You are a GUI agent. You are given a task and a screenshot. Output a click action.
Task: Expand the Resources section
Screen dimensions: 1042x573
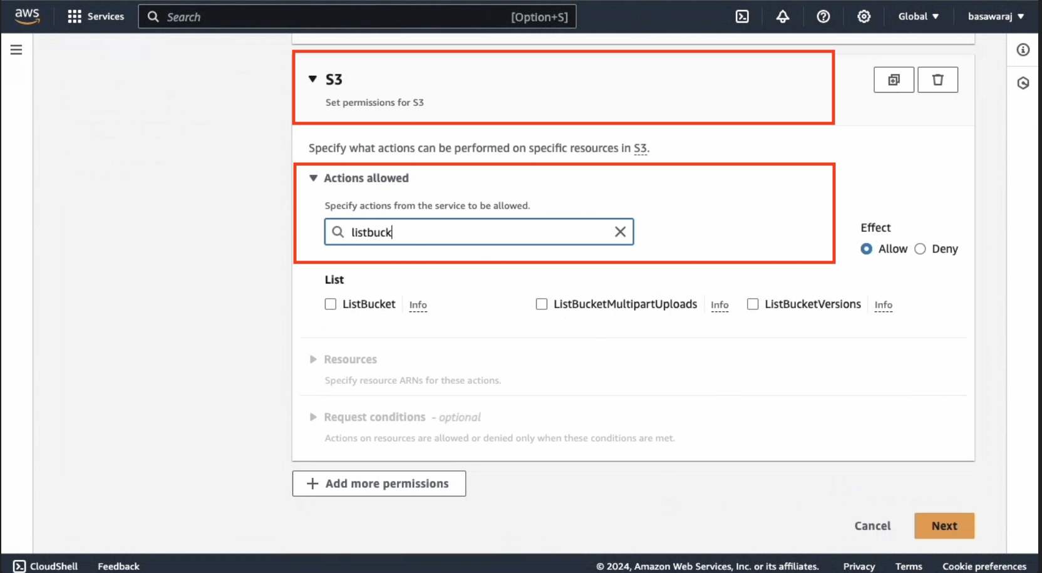coord(313,359)
